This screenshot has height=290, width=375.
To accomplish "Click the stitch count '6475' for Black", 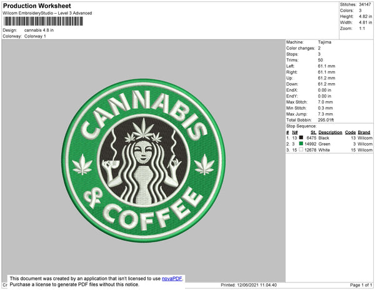I will 311,138.
